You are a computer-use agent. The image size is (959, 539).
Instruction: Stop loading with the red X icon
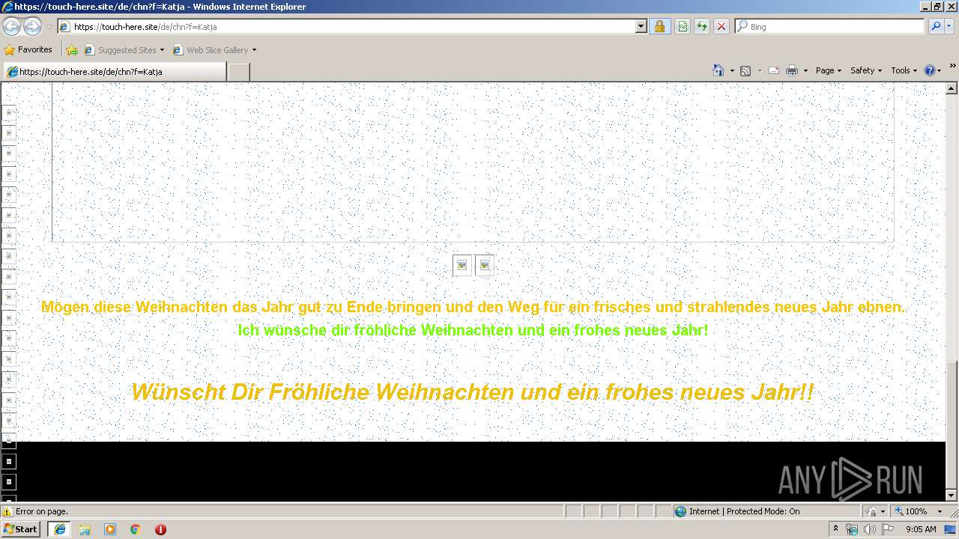[721, 26]
